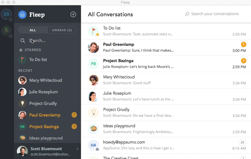
Task: Open Project Grudly in Recent sidebar
Action: [47, 103]
